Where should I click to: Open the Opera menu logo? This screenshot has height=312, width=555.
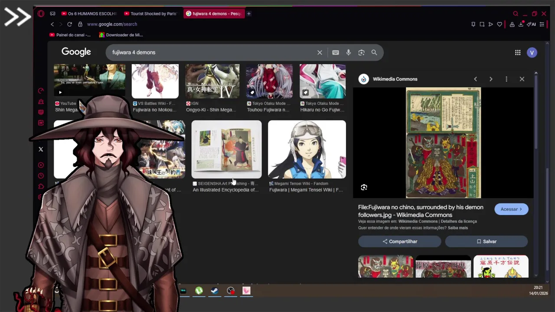[x=41, y=13]
